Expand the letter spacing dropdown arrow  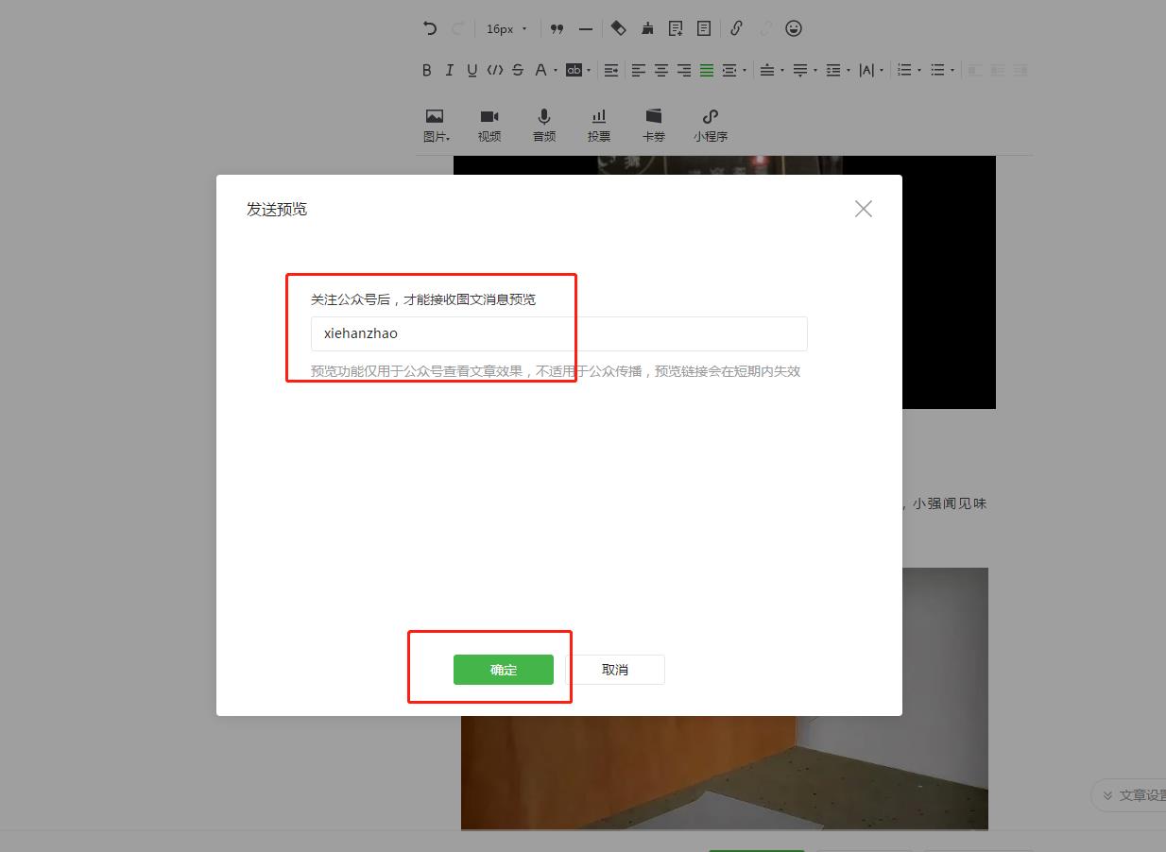tap(882, 71)
